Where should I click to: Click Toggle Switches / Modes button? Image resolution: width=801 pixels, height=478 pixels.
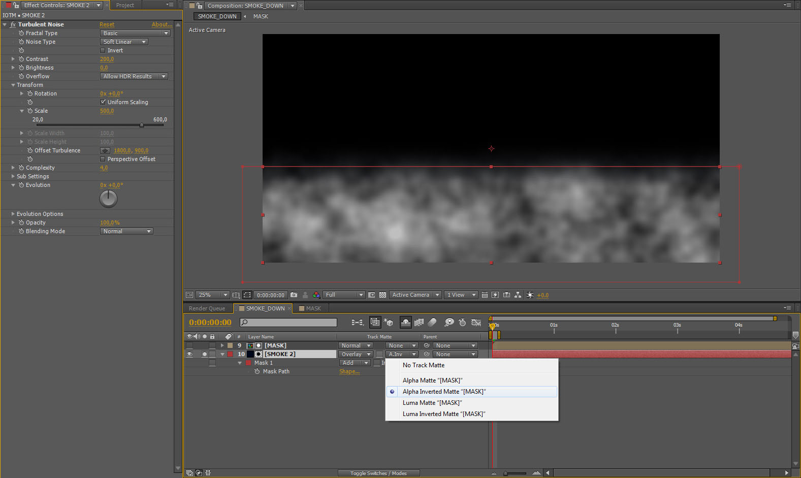point(378,473)
